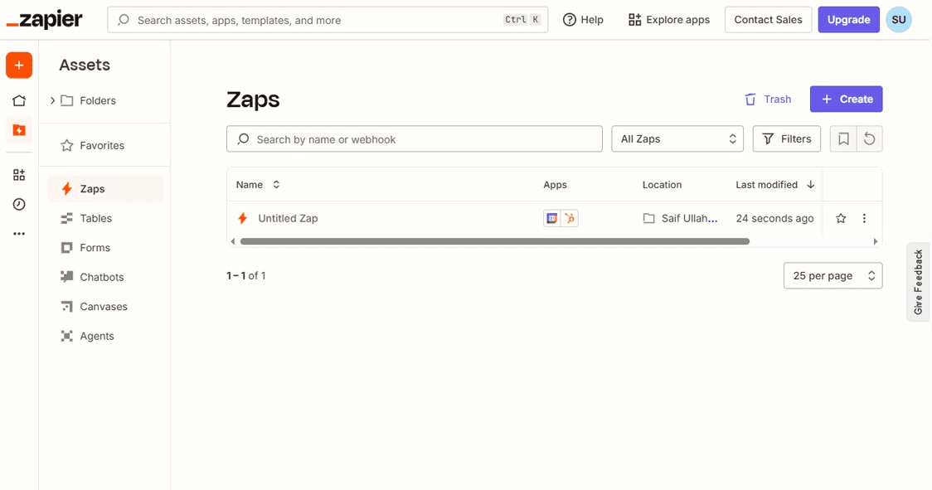
Task: Click the Create button
Action: [x=846, y=99]
